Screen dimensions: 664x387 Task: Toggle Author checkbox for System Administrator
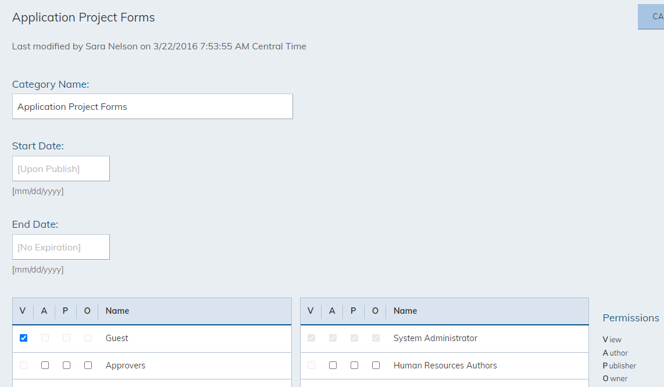click(x=333, y=338)
